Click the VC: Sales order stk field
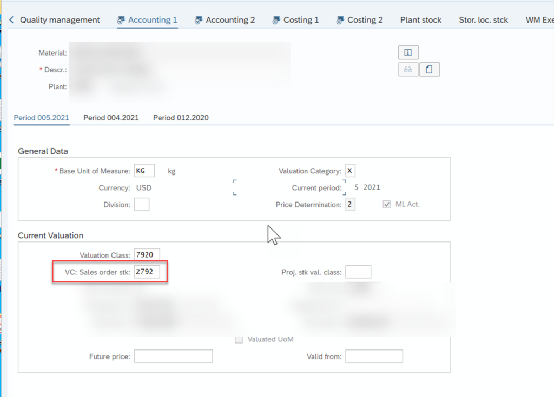The width and height of the screenshot is (554, 397). [x=147, y=272]
